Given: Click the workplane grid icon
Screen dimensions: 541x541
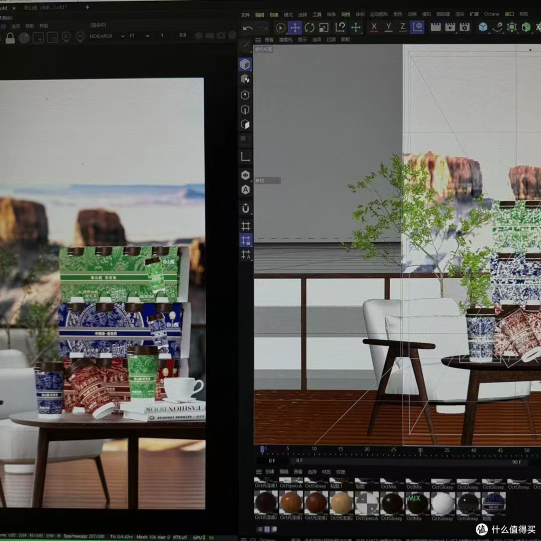Looking at the screenshot, I should pos(245,226).
